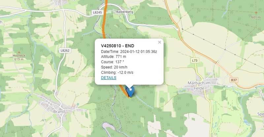Screen dimensions: 264x137
Task: Click the Marbach im Felde label
Action: coord(199,84)
